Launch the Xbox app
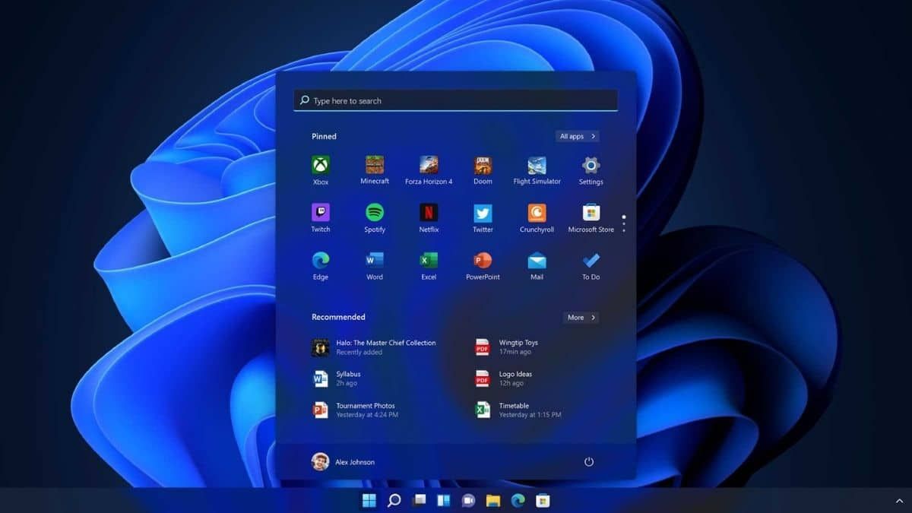 (320, 166)
